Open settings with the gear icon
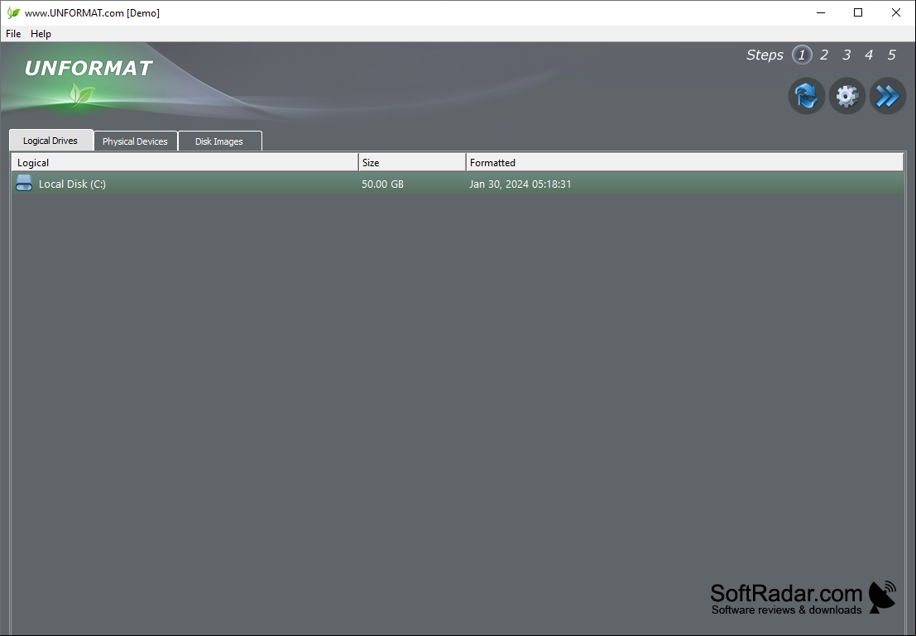 point(847,96)
